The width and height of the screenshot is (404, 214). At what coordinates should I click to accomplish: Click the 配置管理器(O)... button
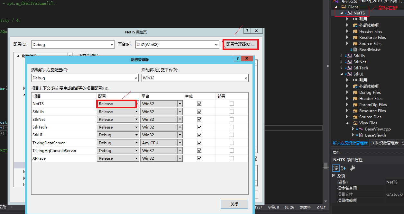tap(240, 44)
